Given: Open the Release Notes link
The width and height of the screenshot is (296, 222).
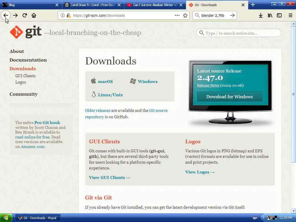Looking at the screenshot, I should [208, 86].
